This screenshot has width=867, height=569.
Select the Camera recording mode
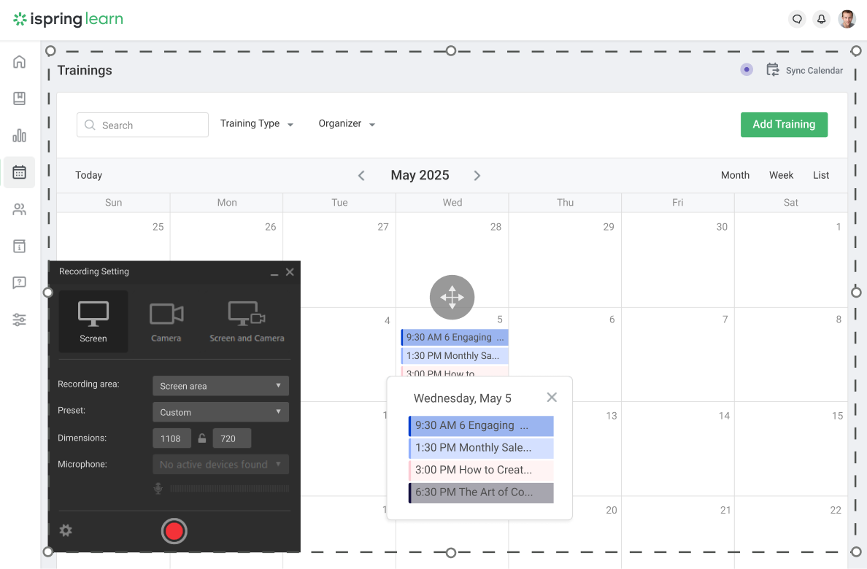166,321
